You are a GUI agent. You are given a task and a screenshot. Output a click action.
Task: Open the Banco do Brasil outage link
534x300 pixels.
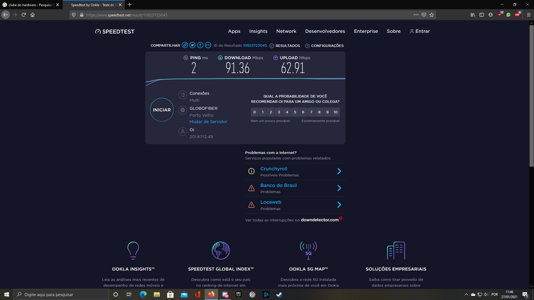pos(278,185)
